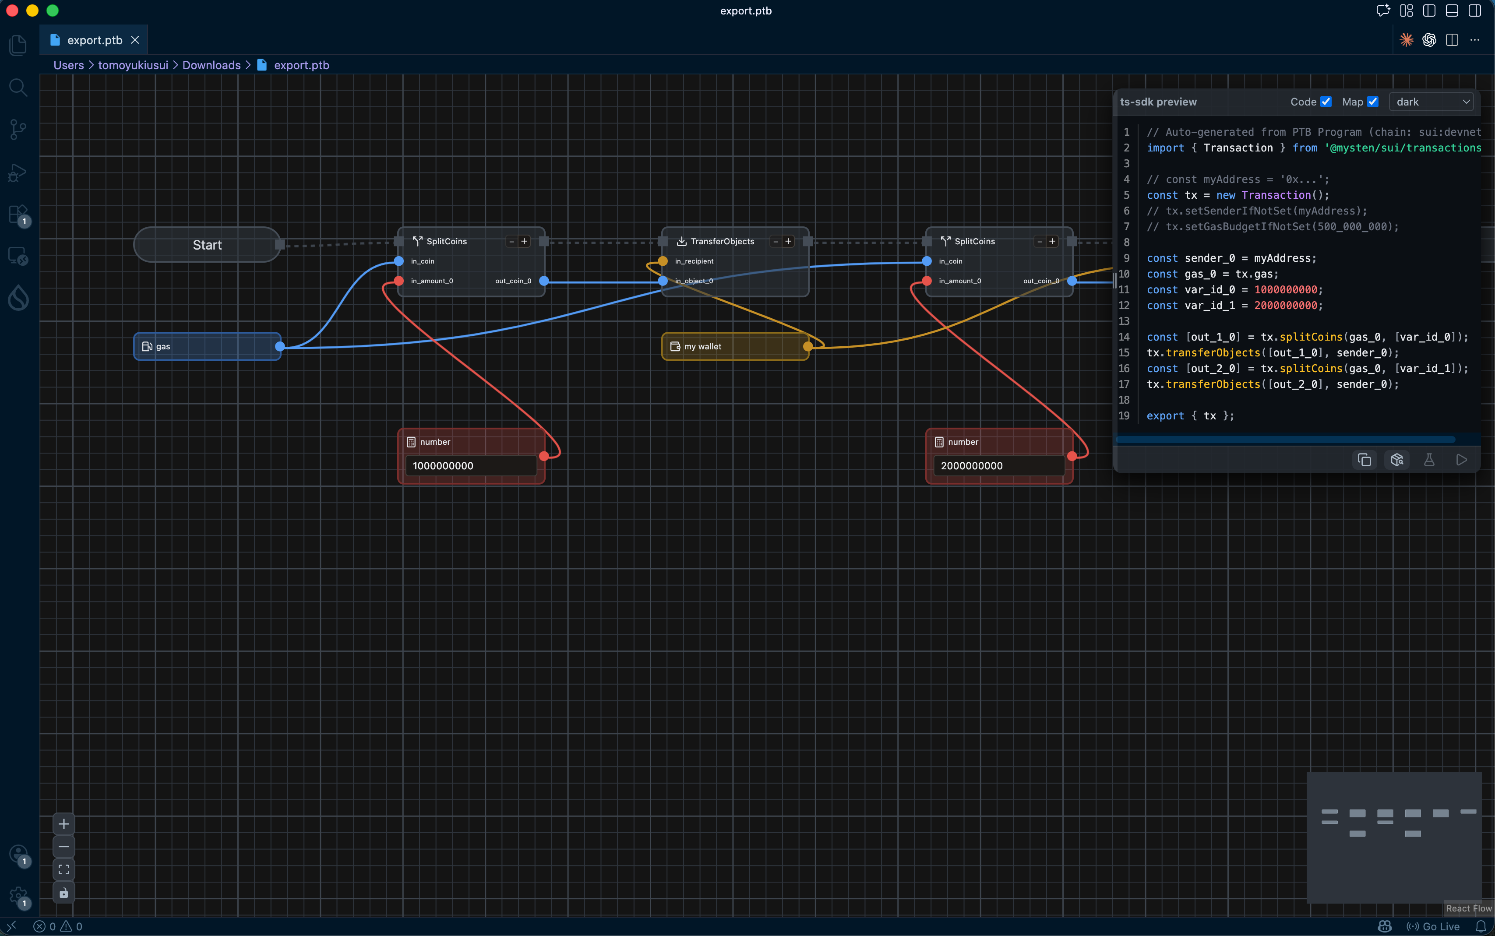Toggle the canvas lock icon
Screen dimensions: 1495x936
tap(64, 893)
